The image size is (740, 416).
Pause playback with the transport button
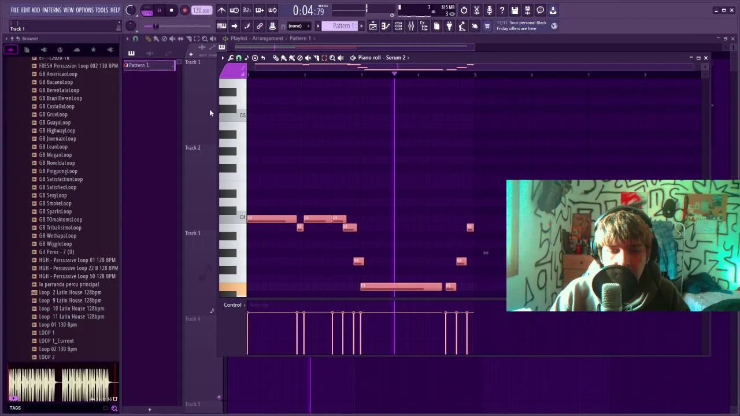(159, 10)
